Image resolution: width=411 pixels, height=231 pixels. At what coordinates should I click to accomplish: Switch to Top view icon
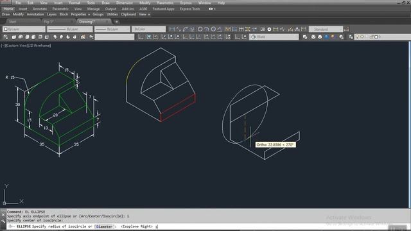13,37
